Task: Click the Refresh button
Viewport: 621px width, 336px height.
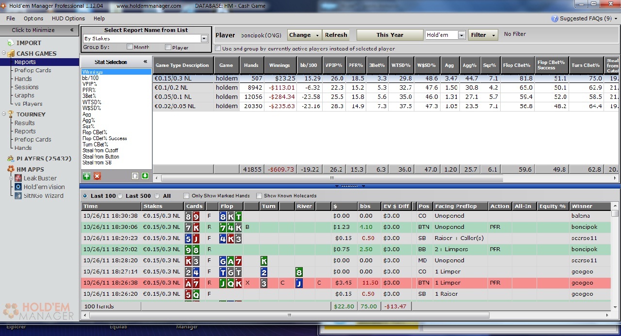Action: pyautogui.click(x=336, y=35)
